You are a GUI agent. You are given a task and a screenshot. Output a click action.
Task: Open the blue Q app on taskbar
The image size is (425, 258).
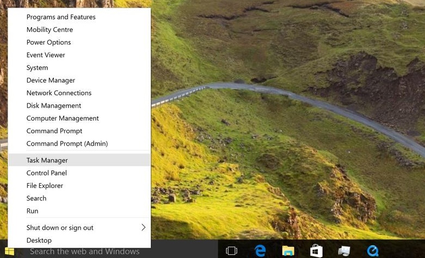point(373,251)
